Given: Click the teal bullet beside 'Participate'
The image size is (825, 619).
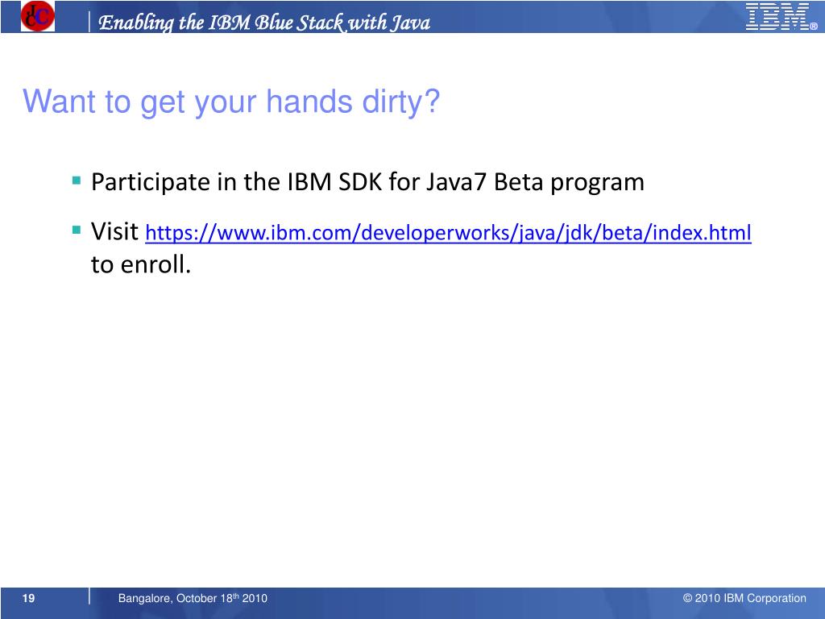Looking at the screenshot, I should point(77,181).
